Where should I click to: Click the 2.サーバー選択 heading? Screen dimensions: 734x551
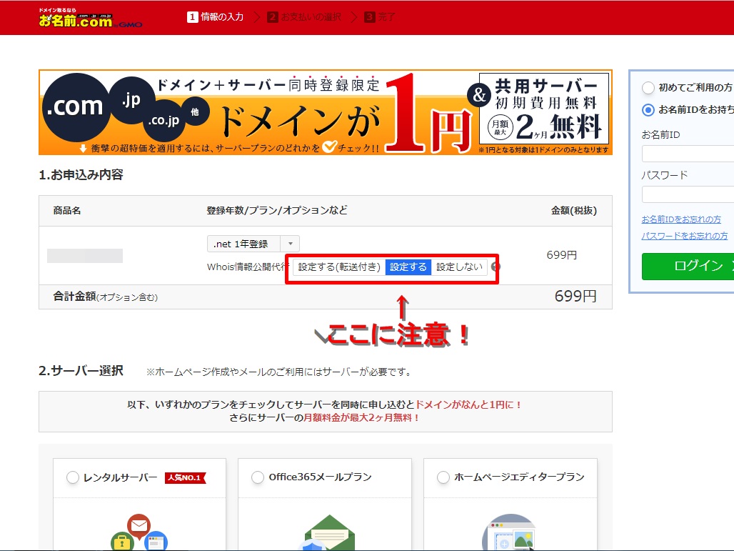[81, 371]
